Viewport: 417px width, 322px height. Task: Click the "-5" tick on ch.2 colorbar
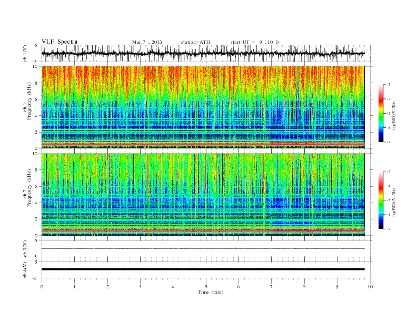tap(388, 200)
